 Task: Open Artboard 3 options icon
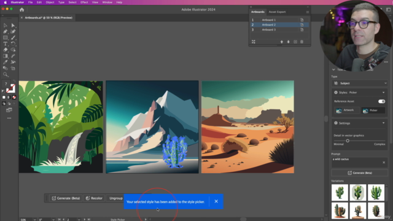point(302,29)
